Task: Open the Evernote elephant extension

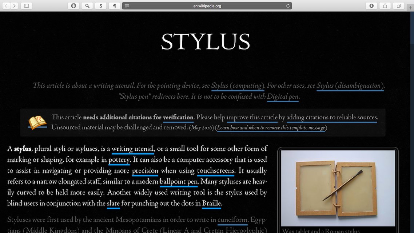Action: point(114,6)
